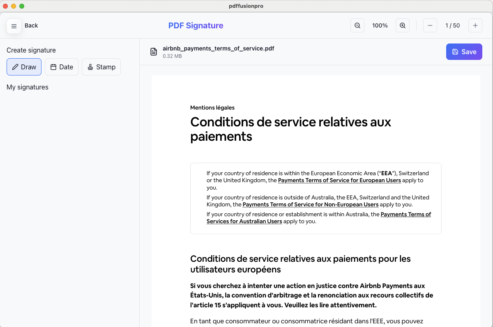
Task: Click the 0.32 MB file size
Action: [x=172, y=56]
